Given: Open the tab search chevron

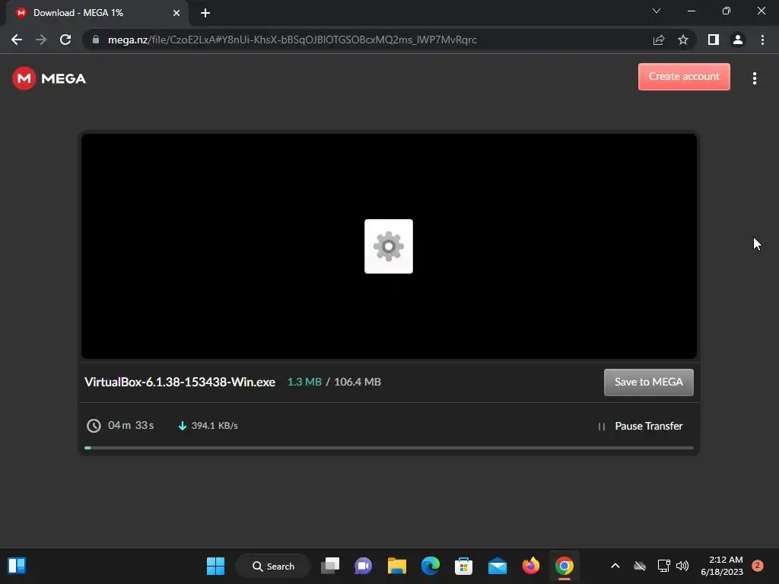Looking at the screenshot, I should coord(657,11).
